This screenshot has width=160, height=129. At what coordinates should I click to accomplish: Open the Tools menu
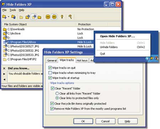(x=13, y=10)
